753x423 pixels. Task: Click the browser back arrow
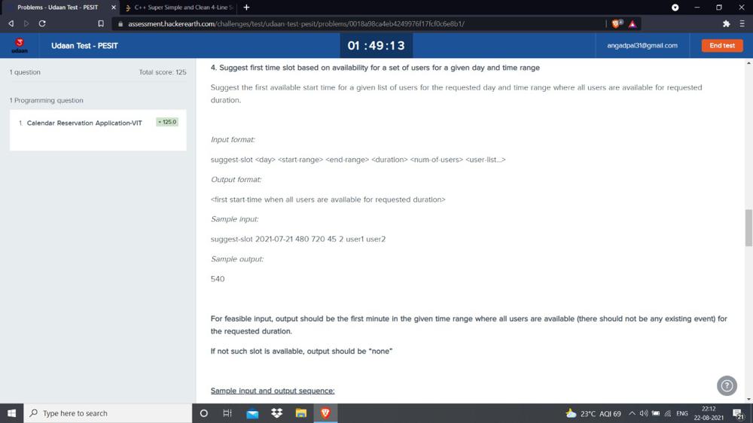point(11,23)
